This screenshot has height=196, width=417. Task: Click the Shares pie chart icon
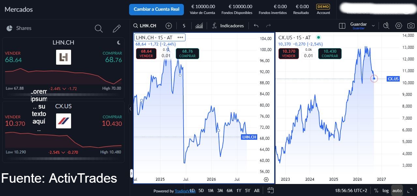(x=9, y=28)
